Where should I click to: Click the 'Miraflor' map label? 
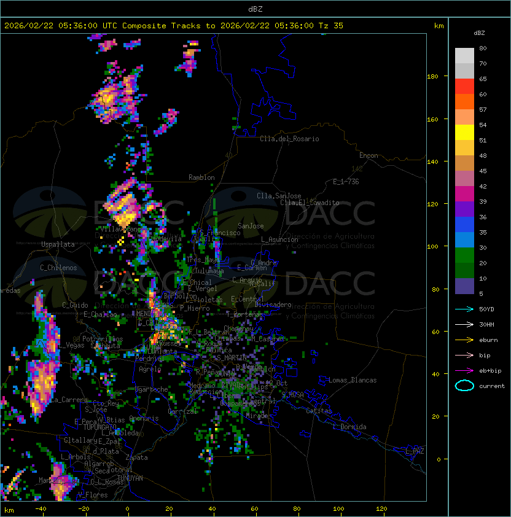(259, 416)
